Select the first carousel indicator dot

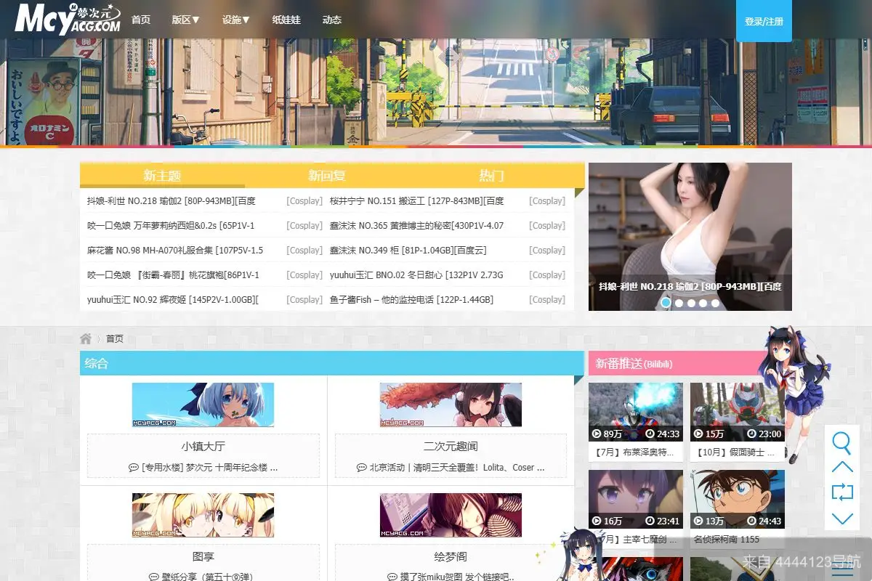[x=666, y=303]
